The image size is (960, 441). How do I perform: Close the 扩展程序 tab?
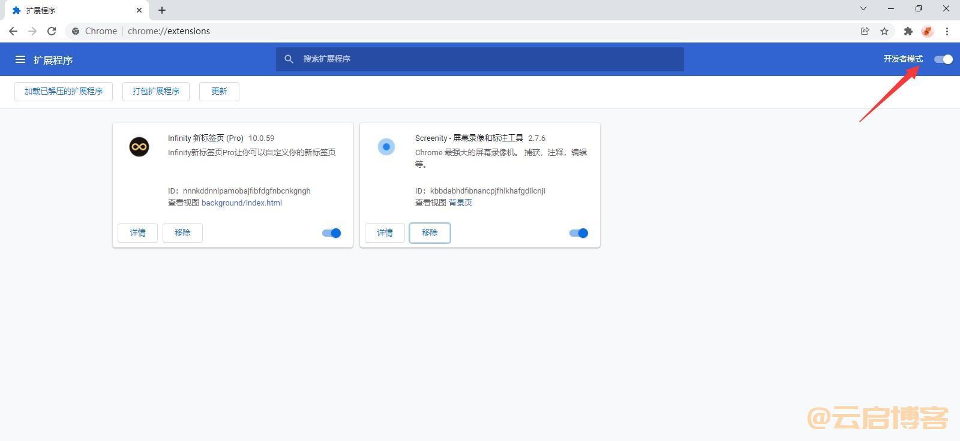click(x=139, y=10)
